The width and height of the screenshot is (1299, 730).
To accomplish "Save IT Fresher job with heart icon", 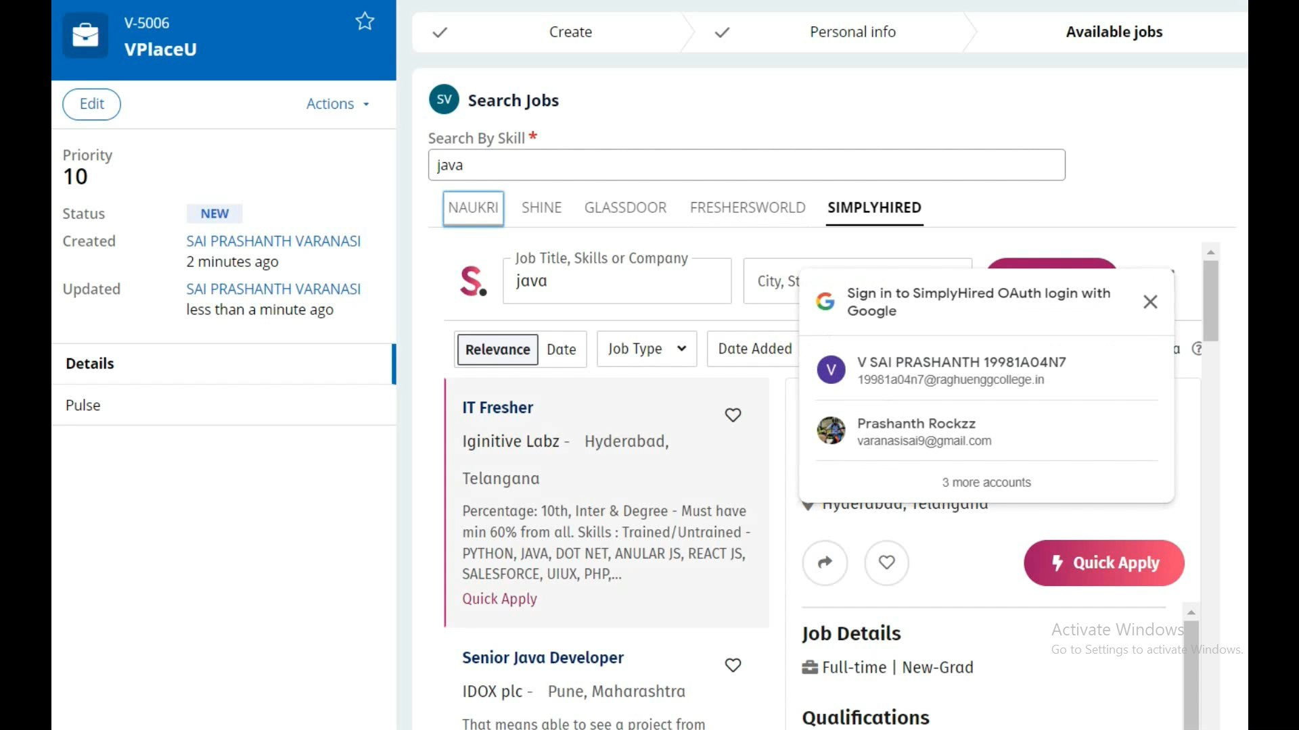I will click(x=733, y=415).
